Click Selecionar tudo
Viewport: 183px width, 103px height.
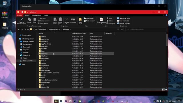coord(123,18)
